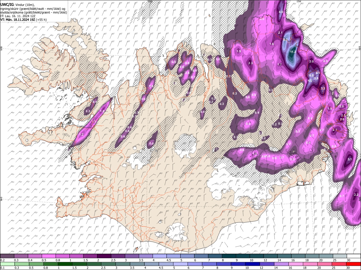Click the VT: Mán. 18.11.2024 19Z line

24,20
